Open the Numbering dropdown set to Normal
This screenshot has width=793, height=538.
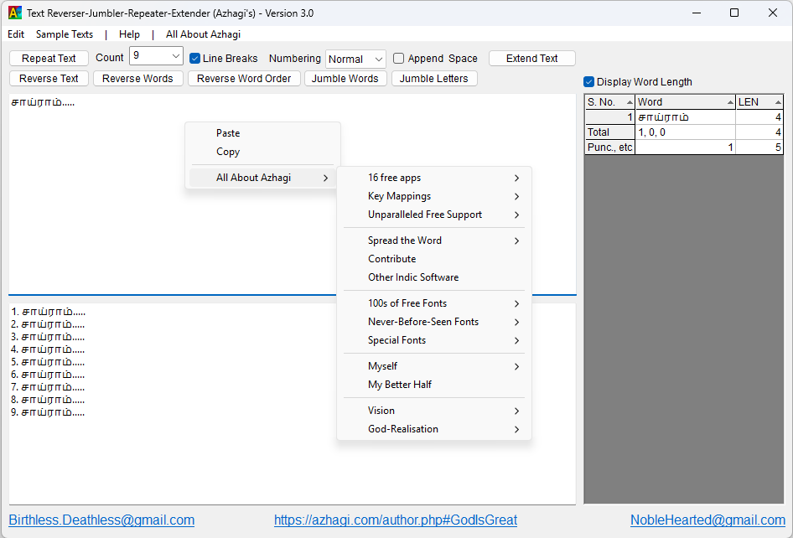[x=355, y=59]
